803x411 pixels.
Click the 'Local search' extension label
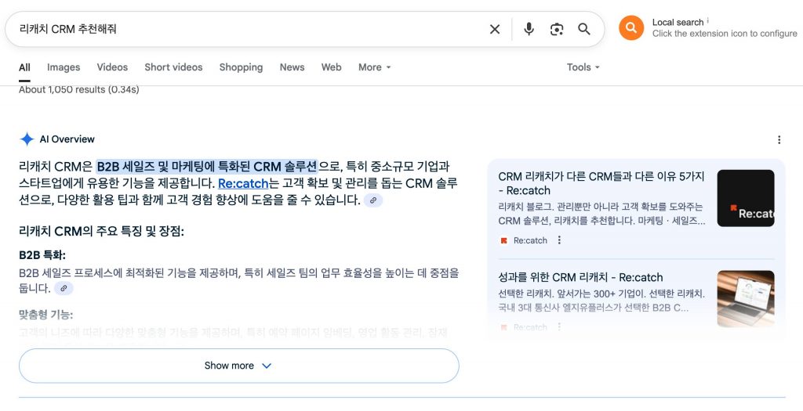pos(678,23)
